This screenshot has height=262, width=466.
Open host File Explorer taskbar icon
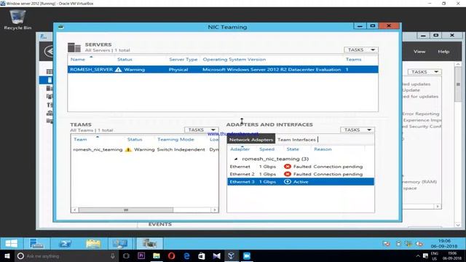click(157, 255)
